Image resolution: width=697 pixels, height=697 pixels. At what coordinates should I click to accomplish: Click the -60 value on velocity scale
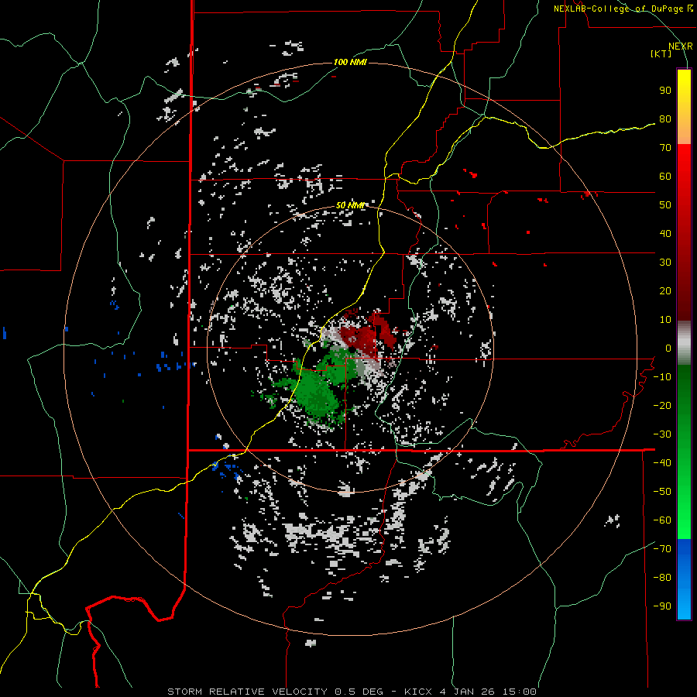[662, 520]
